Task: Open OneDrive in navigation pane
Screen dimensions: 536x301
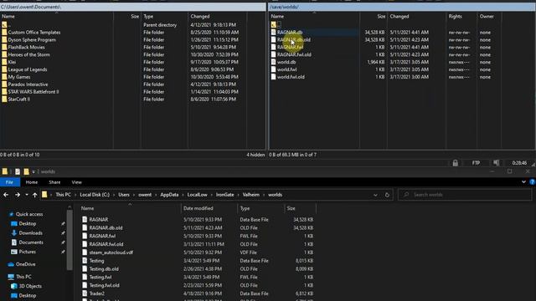Action: [x=25, y=264]
